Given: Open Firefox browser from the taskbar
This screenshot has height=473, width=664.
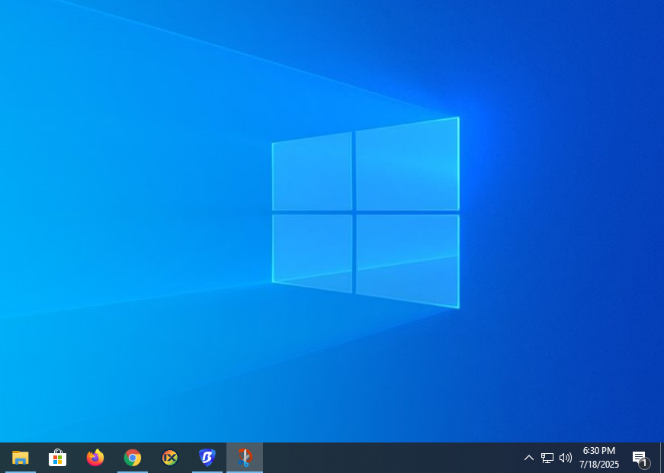Looking at the screenshot, I should [x=95, y=458].
